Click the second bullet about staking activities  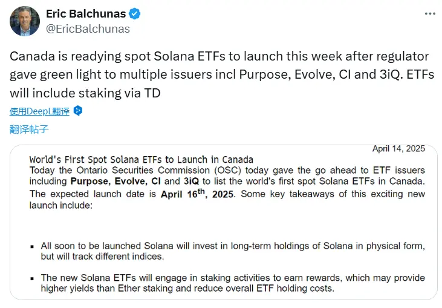pos(232,283)
